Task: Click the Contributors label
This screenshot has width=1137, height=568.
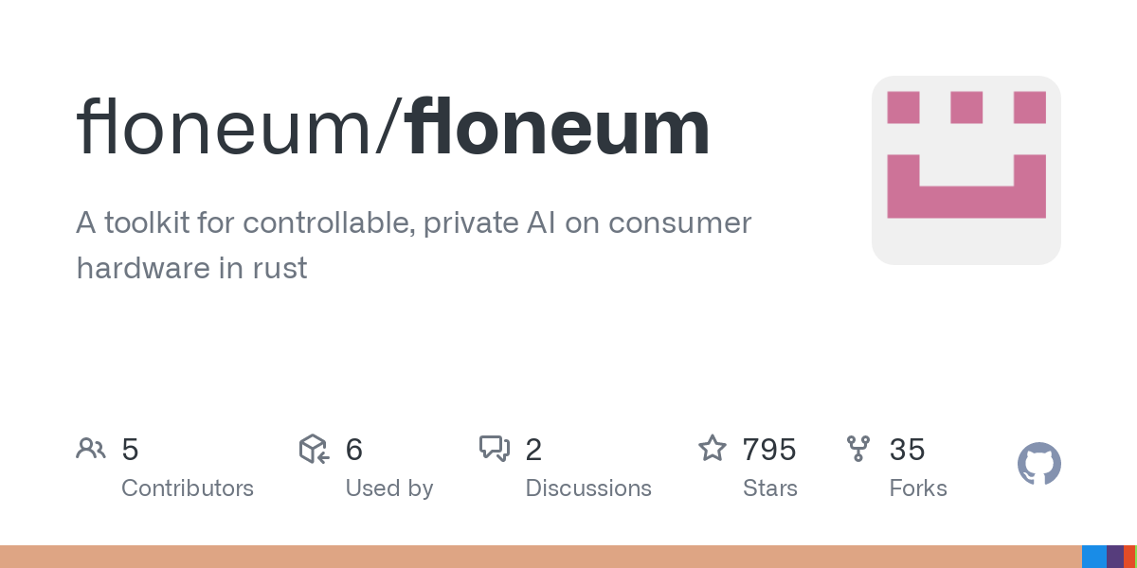Action: pos(188,488)
